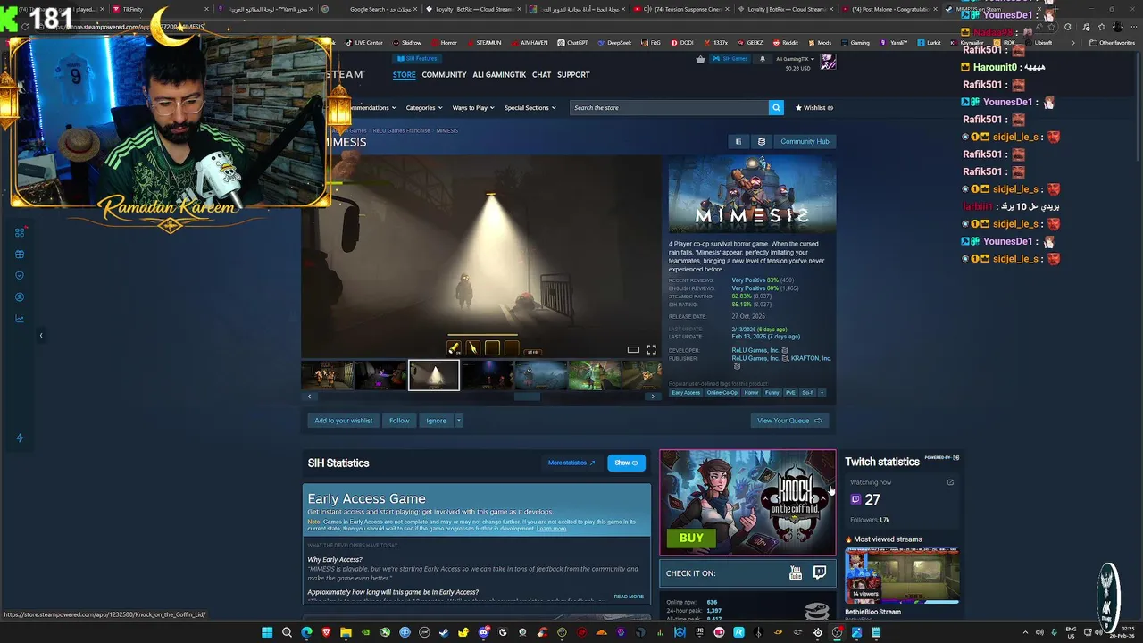The image size is (1143, 643).
Task: Click BUY on Knock on the Coffin Lid ad
Action: click(x=690, y=539)
